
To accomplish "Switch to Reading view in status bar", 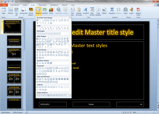I will (x=128, y=112).
